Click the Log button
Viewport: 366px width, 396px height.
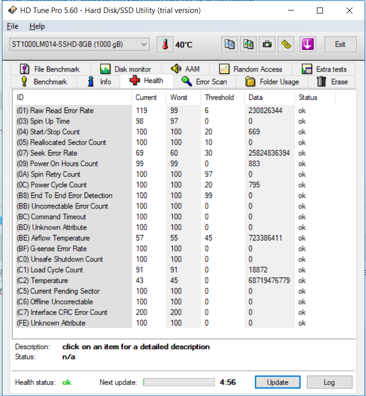[329, 382]
